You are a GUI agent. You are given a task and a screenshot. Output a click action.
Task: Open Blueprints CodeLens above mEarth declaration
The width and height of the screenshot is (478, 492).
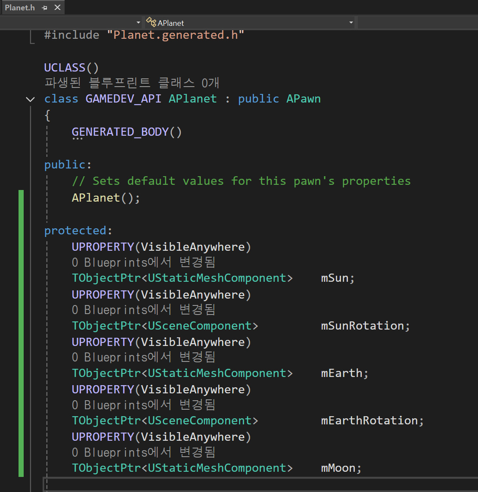(143, 357)
